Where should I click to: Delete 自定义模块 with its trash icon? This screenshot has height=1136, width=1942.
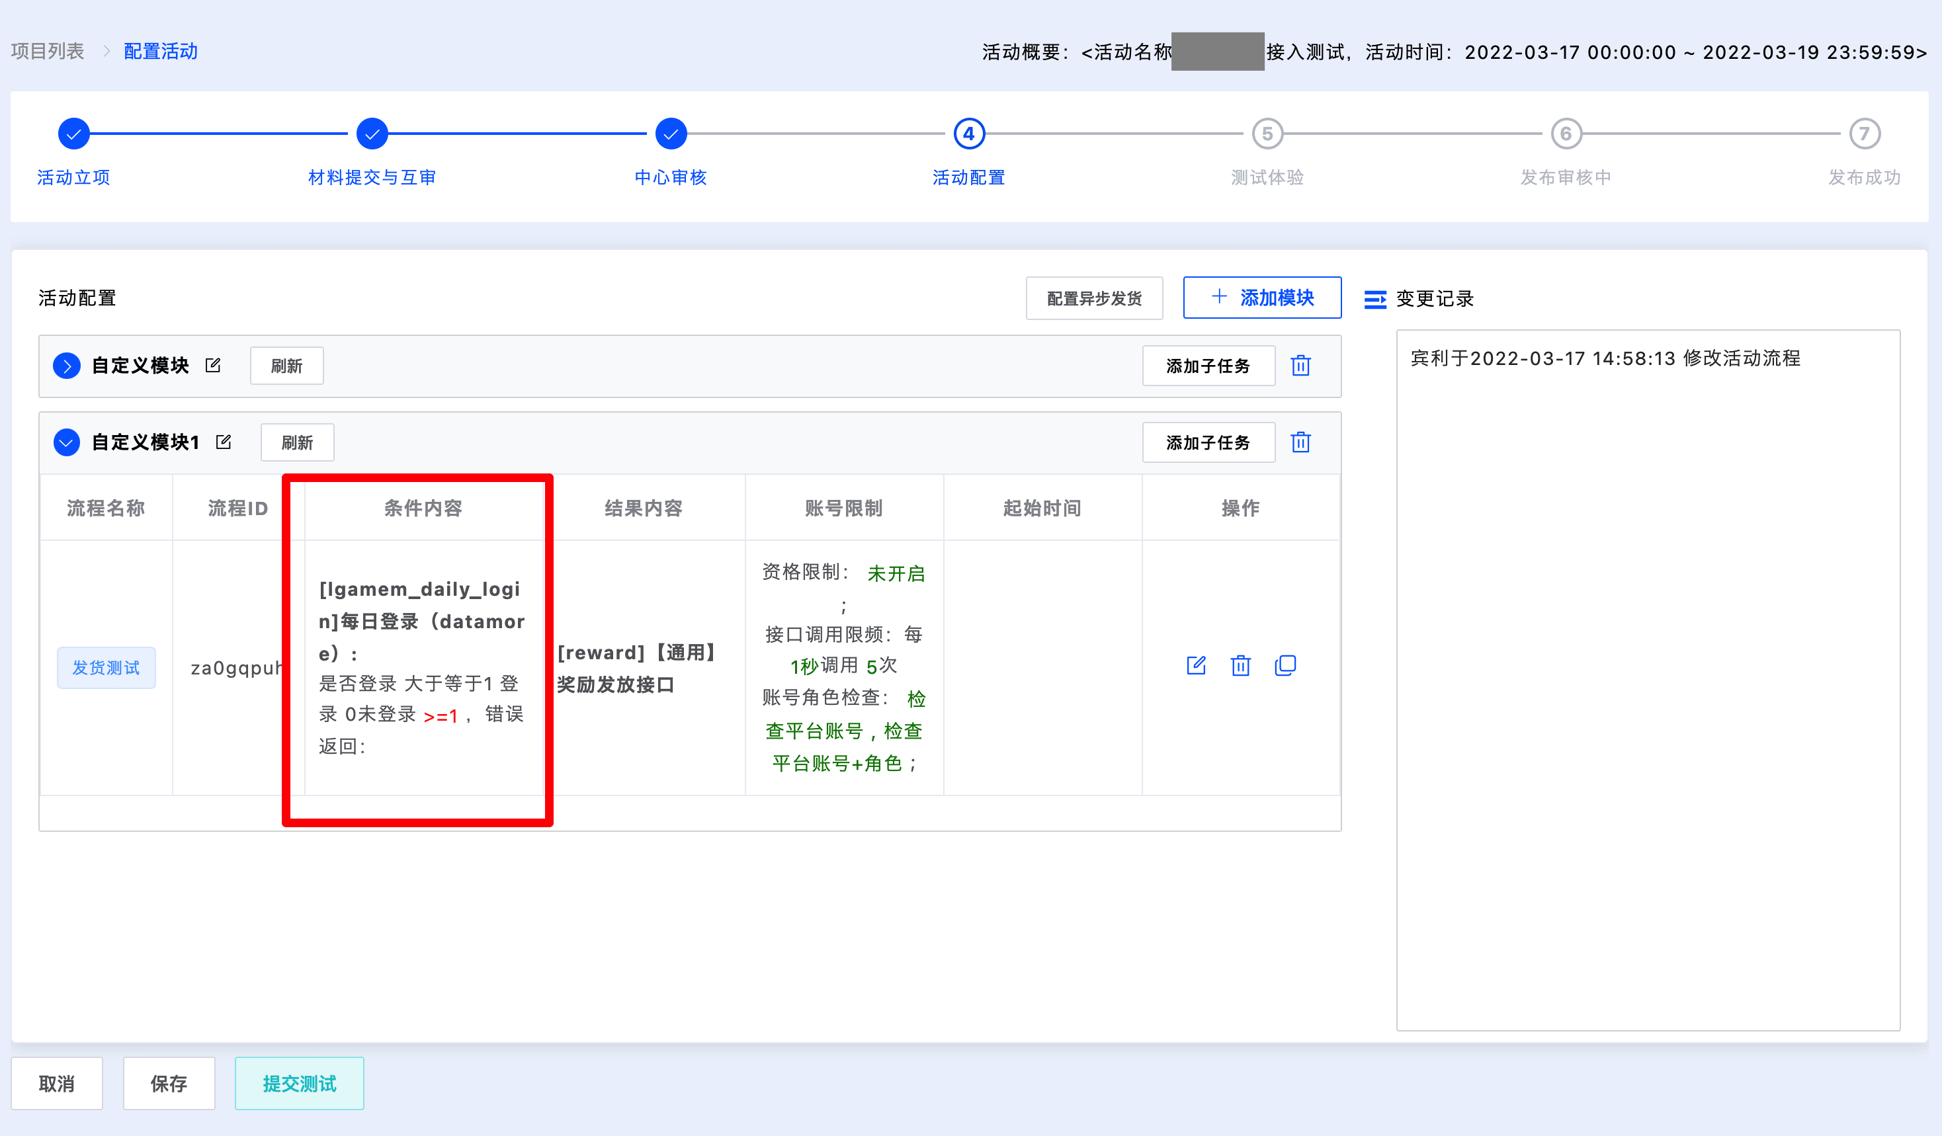tap(1301, 365)
